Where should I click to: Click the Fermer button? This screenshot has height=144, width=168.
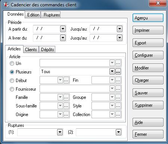pos(148,134)
